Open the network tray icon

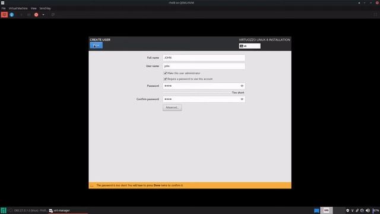pyautogui.click(x=352, y=210)
